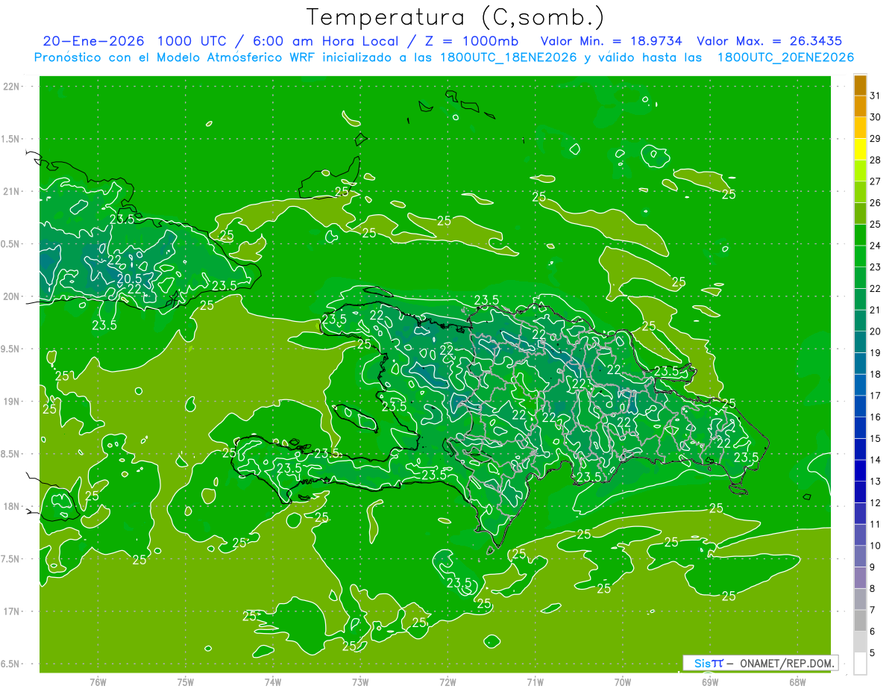Screen dimensions: 895x692
Task: Click the '27' label on the color scale
Action: [x=876, y=181]
